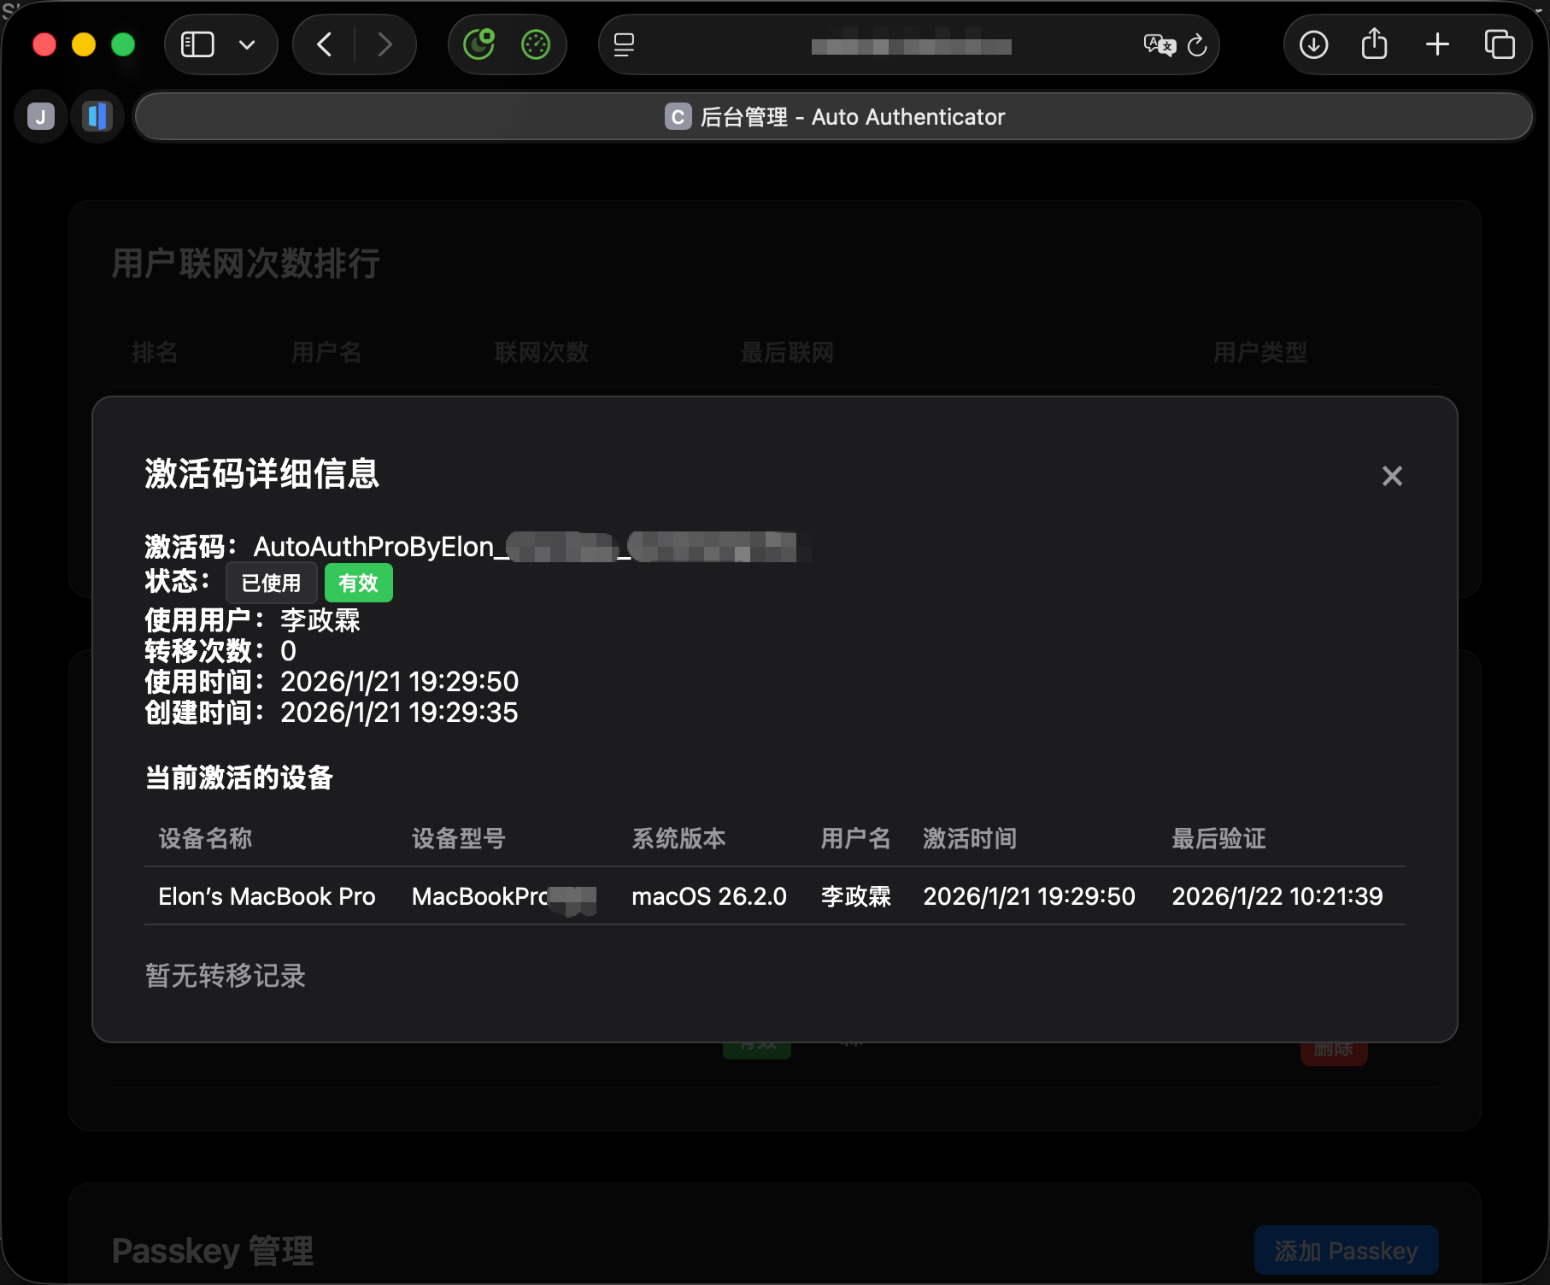This screenshot has width=1550, height=1285.
Task: Toggle the Safari sidebar
Action: click(x=197, y=44)
